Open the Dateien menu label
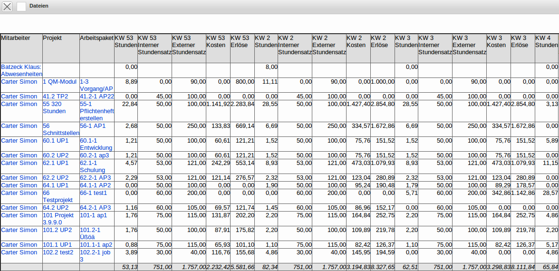The height and width of the screenshot is (271, 559). 39,6
